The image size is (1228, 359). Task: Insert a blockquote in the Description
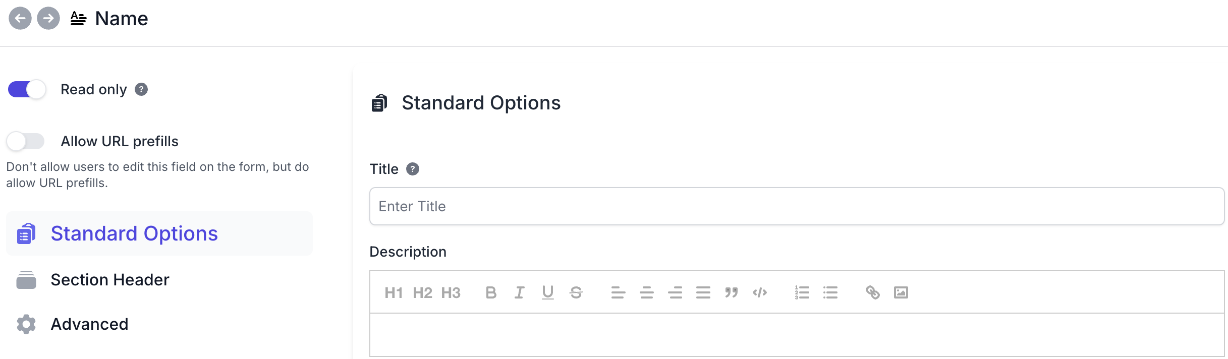pyautogui.click(x=732, y=292)
